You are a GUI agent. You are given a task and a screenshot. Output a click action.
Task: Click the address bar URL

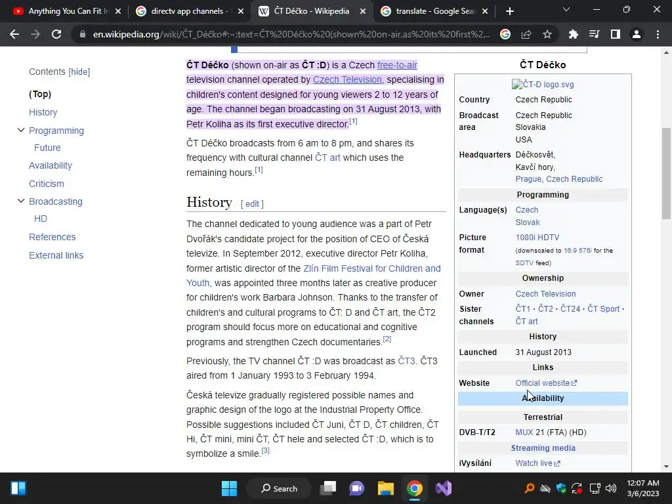291,34
